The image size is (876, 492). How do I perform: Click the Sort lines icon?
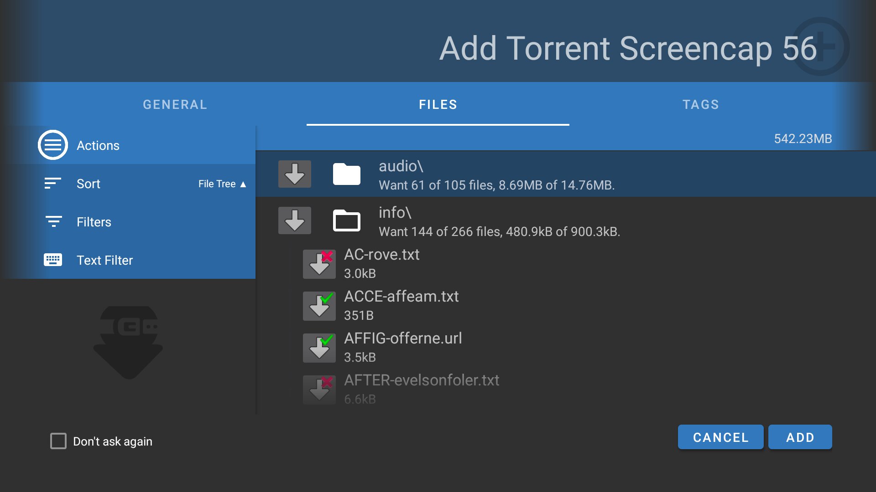(x=53, y=184)
